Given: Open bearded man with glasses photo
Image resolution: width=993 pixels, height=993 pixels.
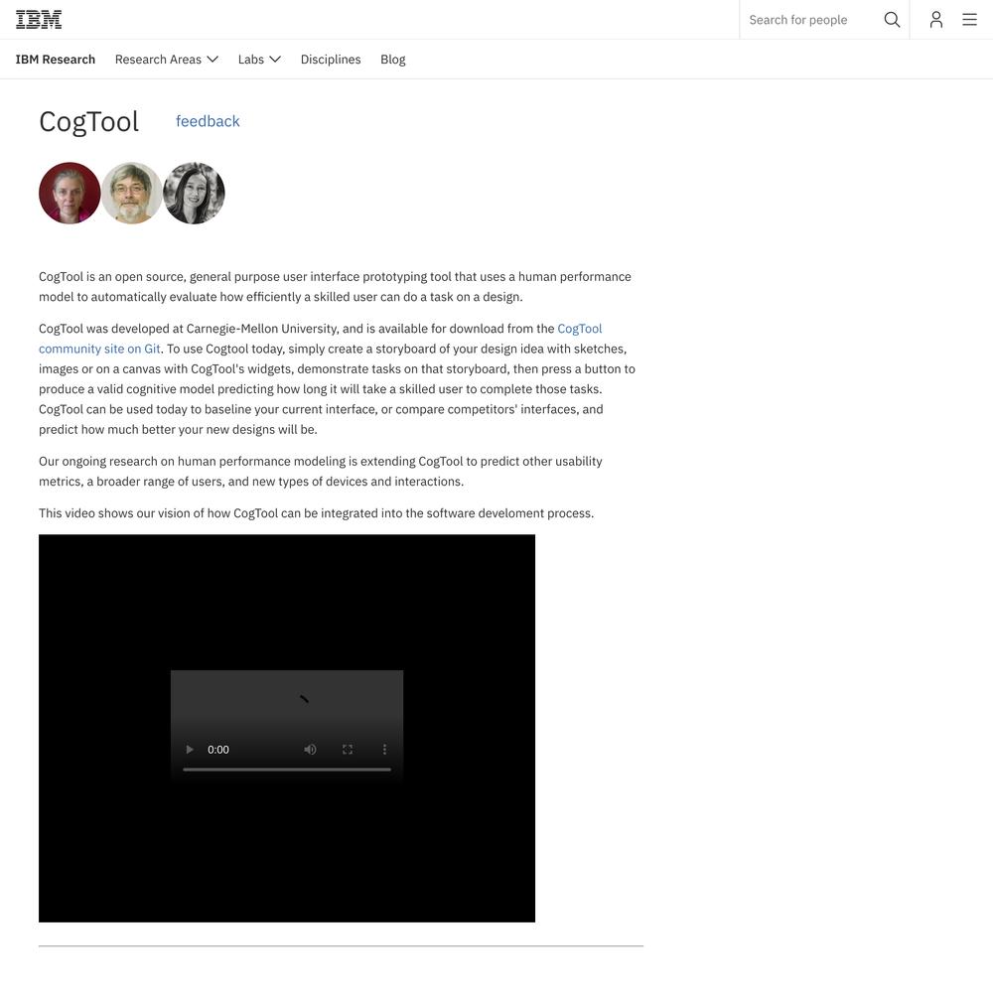Looking at the screenshot, I should coord(132,194).
